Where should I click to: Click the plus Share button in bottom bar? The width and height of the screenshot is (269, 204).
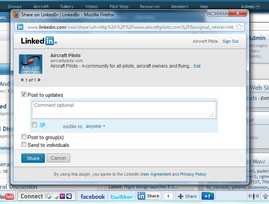187,196
